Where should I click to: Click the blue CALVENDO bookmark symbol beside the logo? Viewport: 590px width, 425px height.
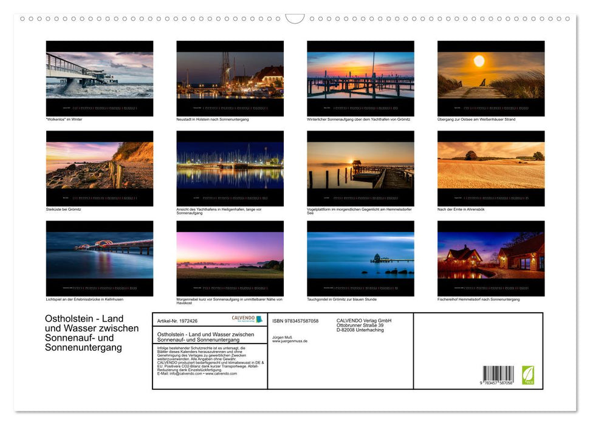click(260, 320)
